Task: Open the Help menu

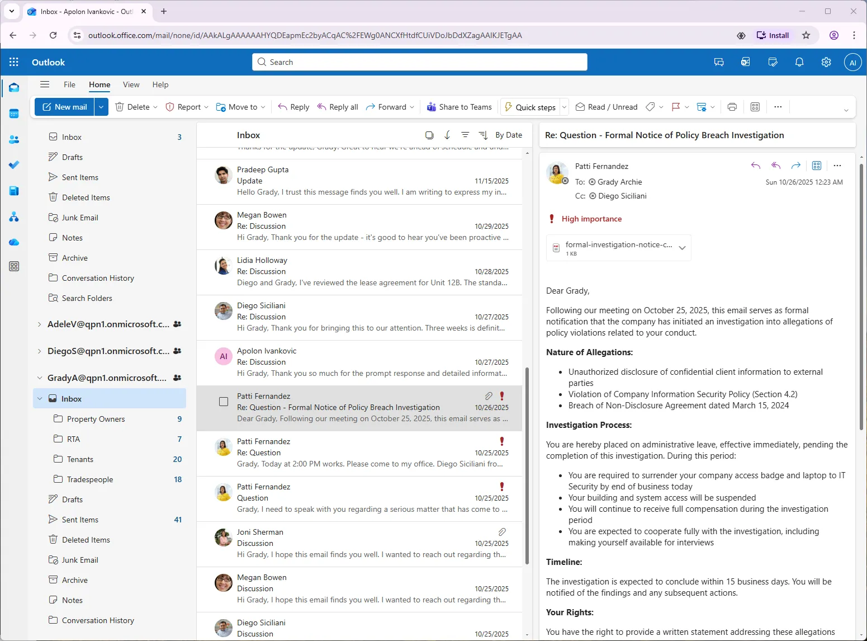Action: pyautogui.click(x=160, y=85)
